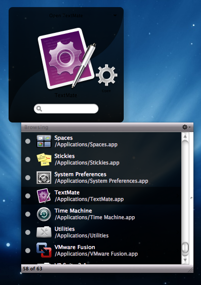Click the Open action gear icon
Image resolution: width=201 pixels, height=285 pixels.
pos(107,75)
